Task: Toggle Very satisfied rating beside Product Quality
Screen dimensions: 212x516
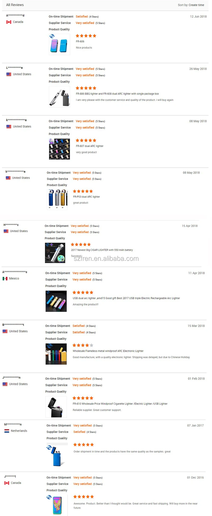Action: tap(85, 23)
